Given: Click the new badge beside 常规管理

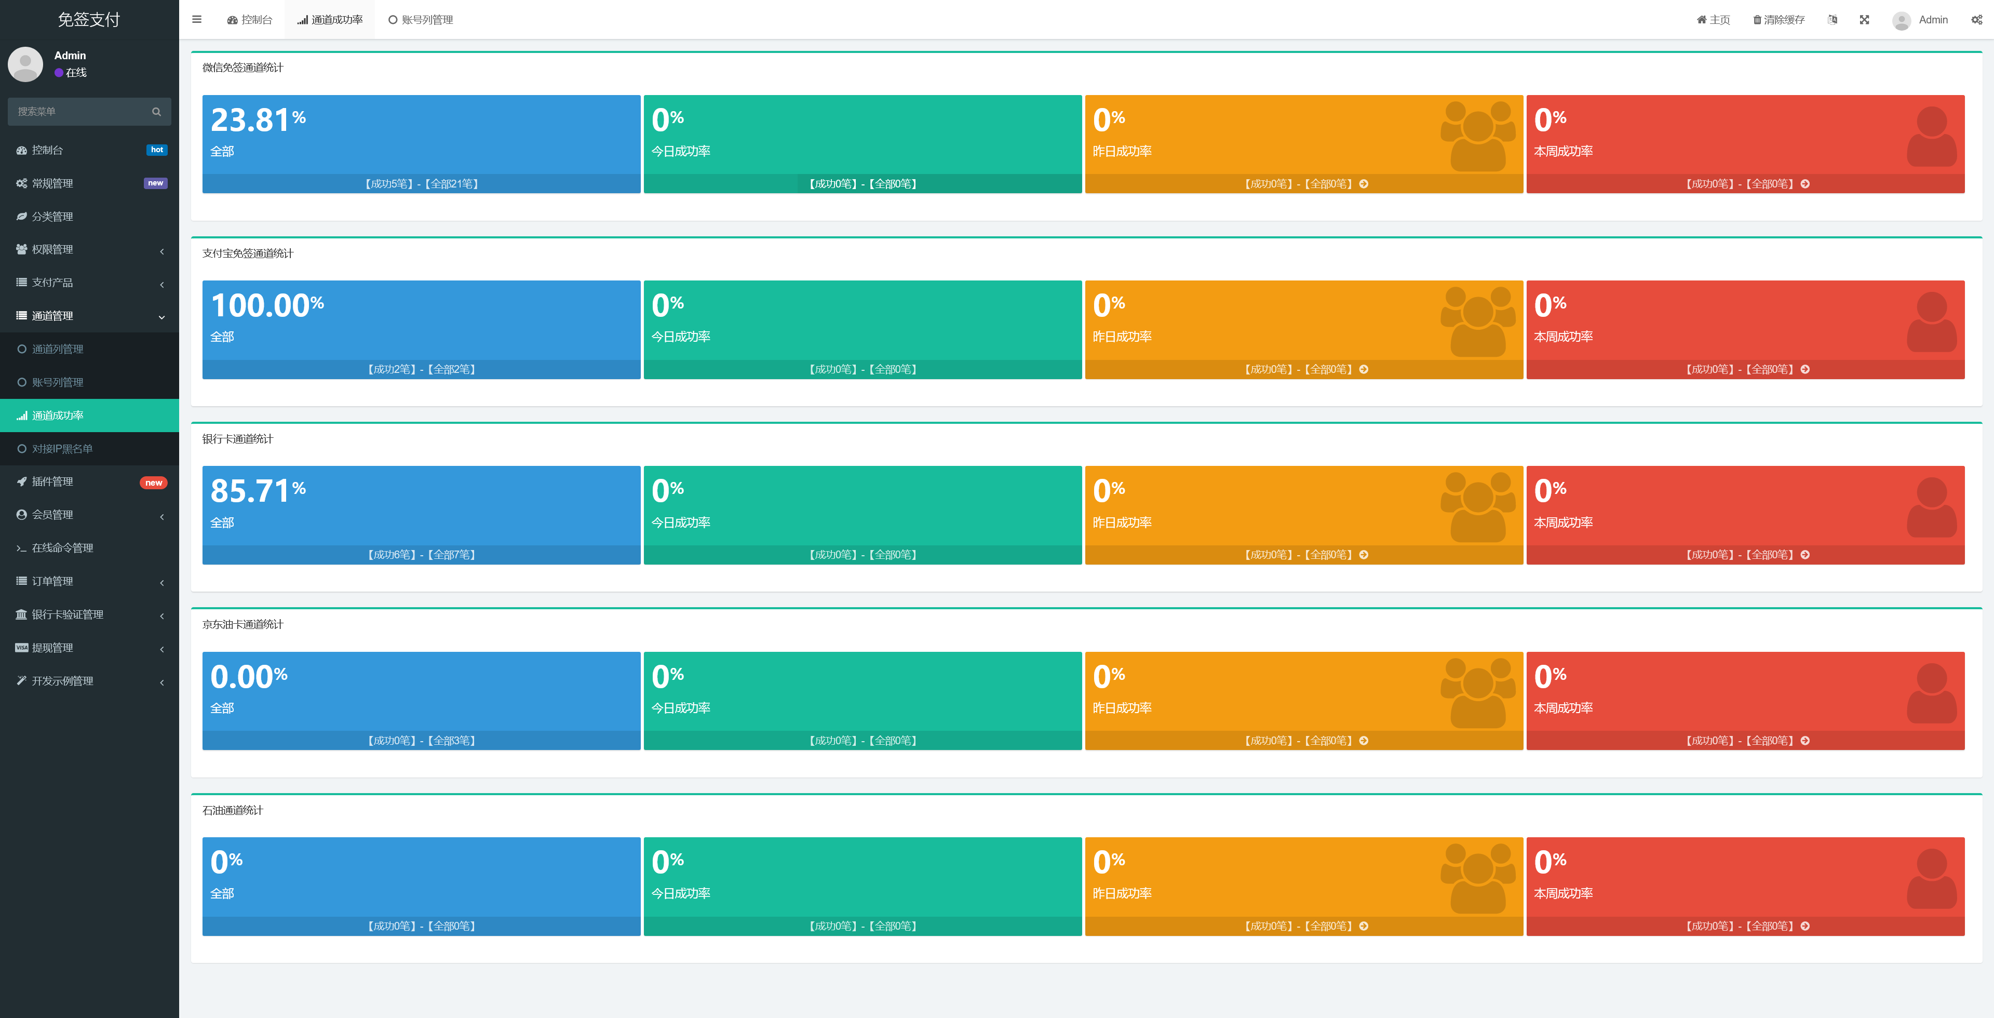Looking at the screenshot, I should click(156, 183).
